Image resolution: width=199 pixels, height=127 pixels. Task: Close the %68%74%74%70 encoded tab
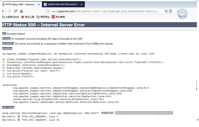[x=82, y=5]
